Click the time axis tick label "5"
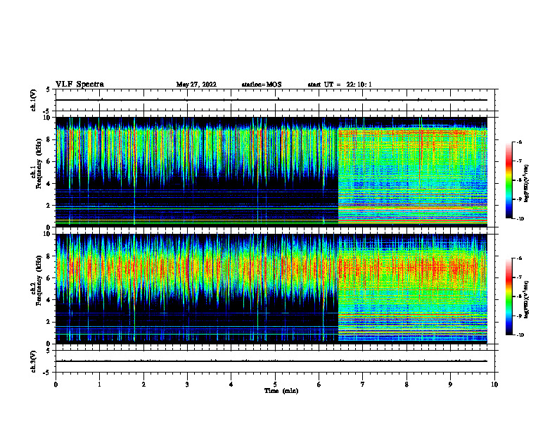Viewport: 557px width, 431px height. (275, 385)
